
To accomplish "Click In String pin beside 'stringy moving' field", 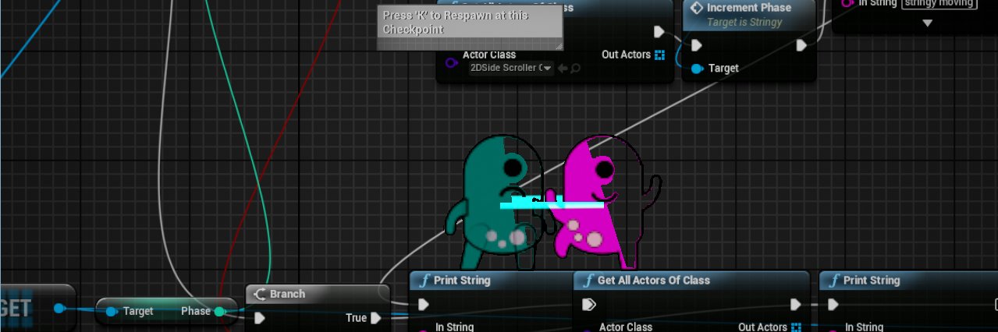I will tap(848, 3).
